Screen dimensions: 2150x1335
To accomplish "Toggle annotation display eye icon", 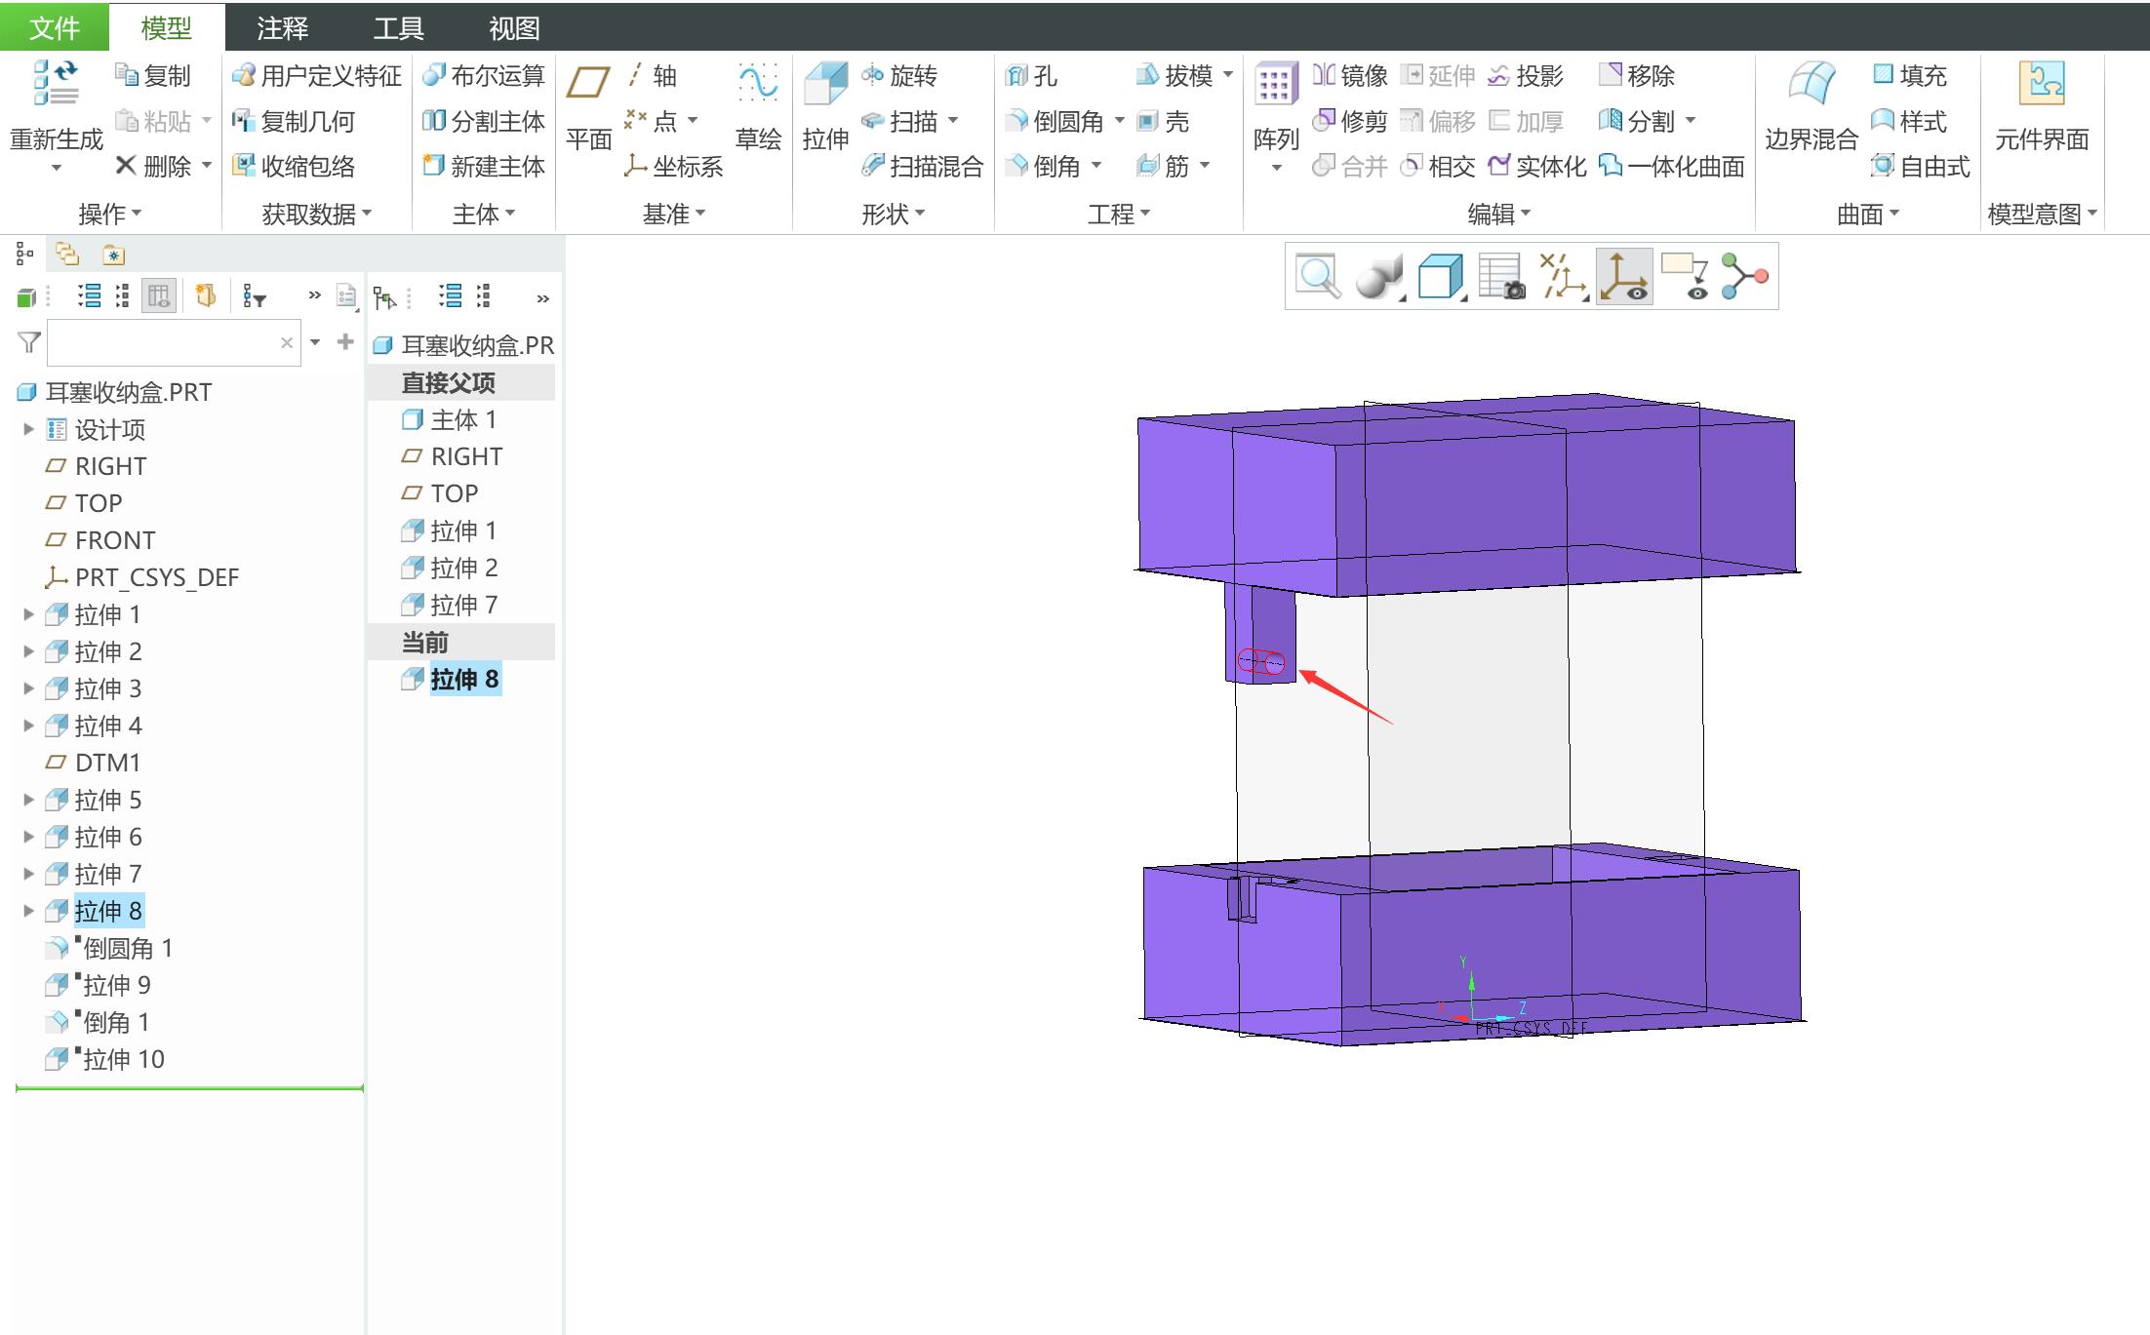I will pyautogui.click(x=1686, y=277).
